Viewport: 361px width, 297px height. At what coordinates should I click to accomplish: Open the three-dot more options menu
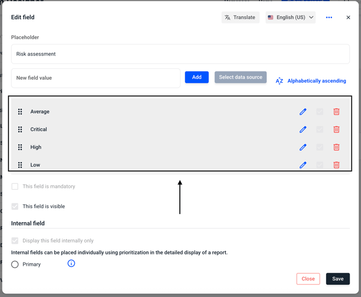click(x=329, y=18)
